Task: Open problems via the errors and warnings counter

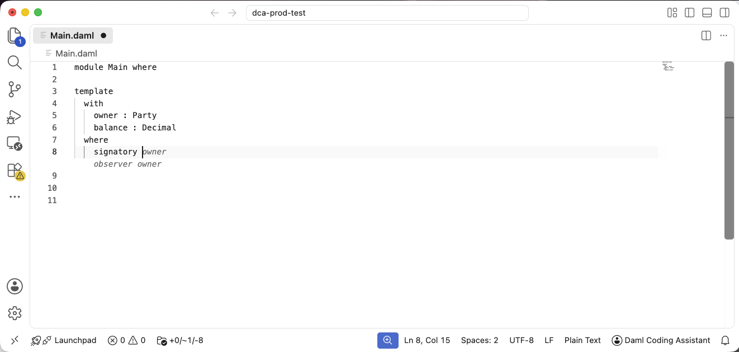Action: coord(127,340)
